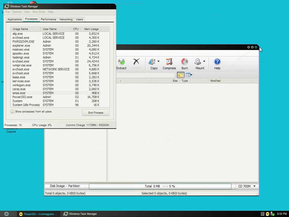Click the 8:53 PM system clock
Screen dimensions: 289x217
[282, 214]
